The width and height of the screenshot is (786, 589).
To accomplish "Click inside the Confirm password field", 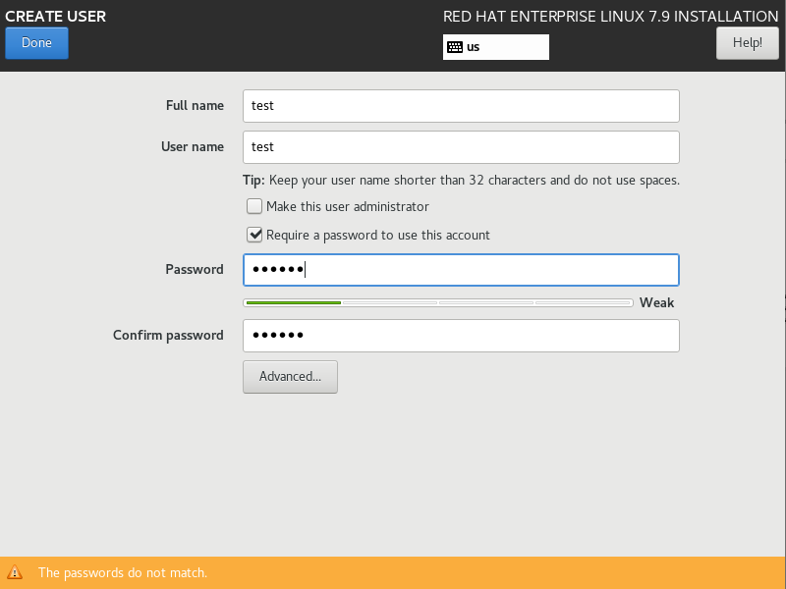I will point(461,336).
